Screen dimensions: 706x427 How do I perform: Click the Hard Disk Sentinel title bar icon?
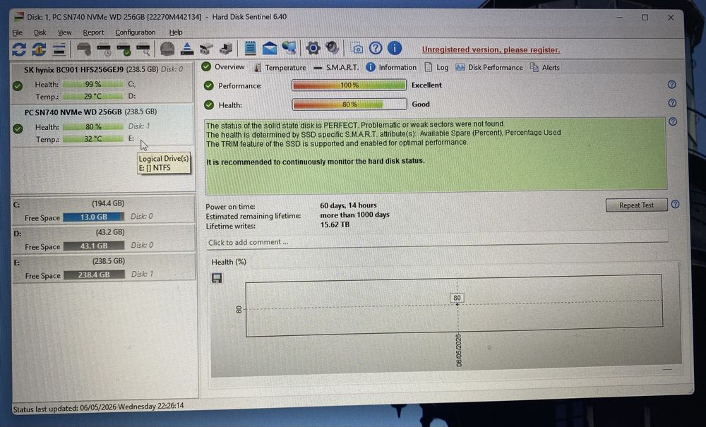[x=19, y=17]
